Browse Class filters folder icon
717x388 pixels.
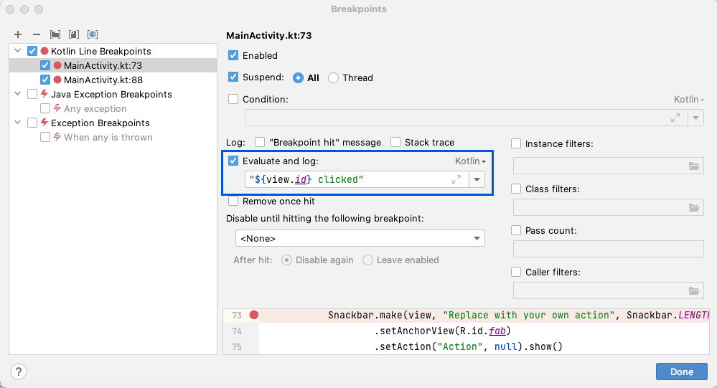(x=694, y=207)
